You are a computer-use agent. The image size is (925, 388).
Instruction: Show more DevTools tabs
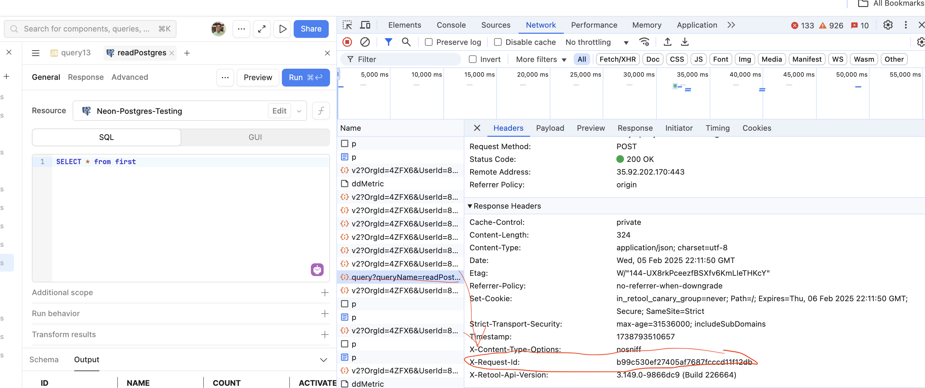pyautogui.click(x=731, y=25)
